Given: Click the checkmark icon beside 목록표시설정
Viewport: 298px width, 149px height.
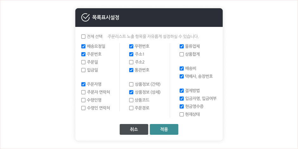Looking at the screenshot, I should 86,17.
